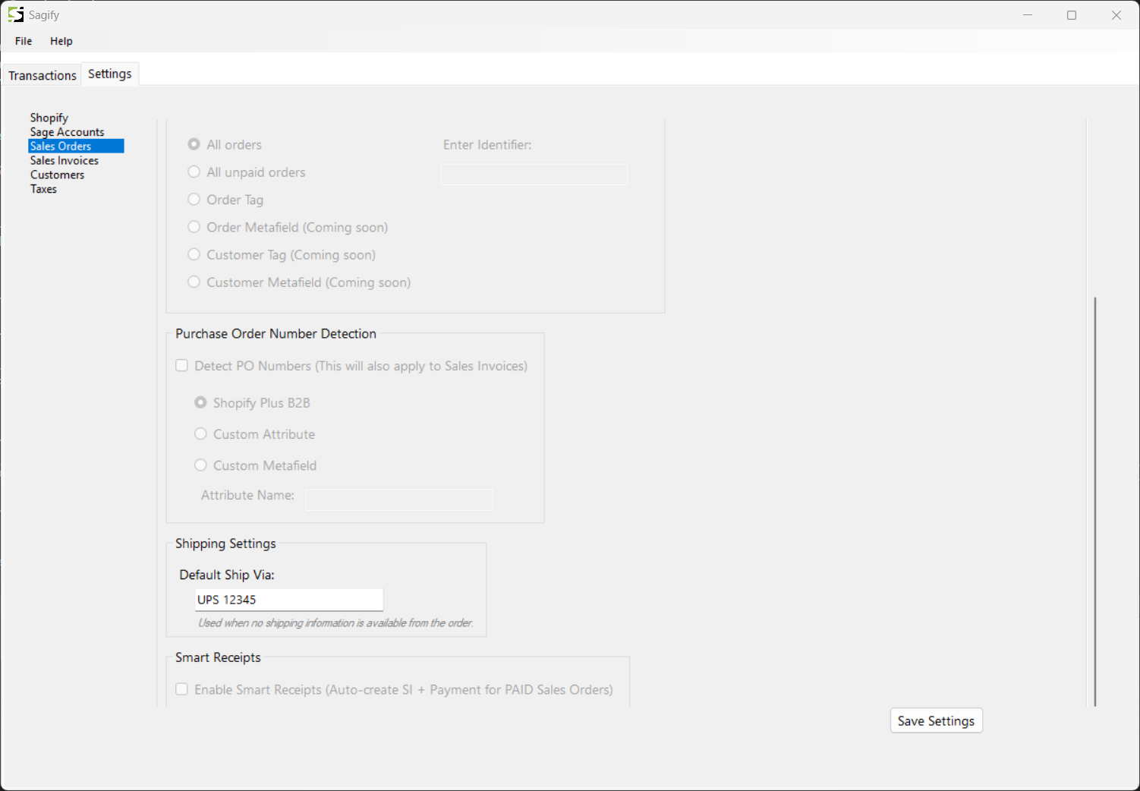Click the vertical scrollbar thumb
The image size is (1140, 791).
(x=1095, y=501)
